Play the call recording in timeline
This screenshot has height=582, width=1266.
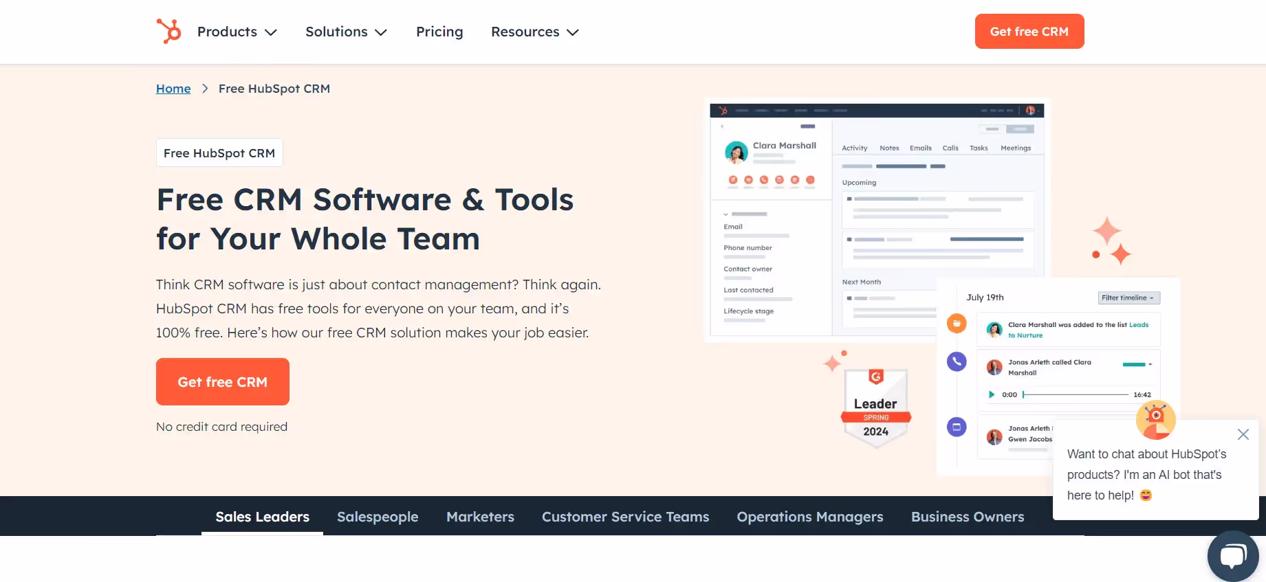[x=991, y=394]
